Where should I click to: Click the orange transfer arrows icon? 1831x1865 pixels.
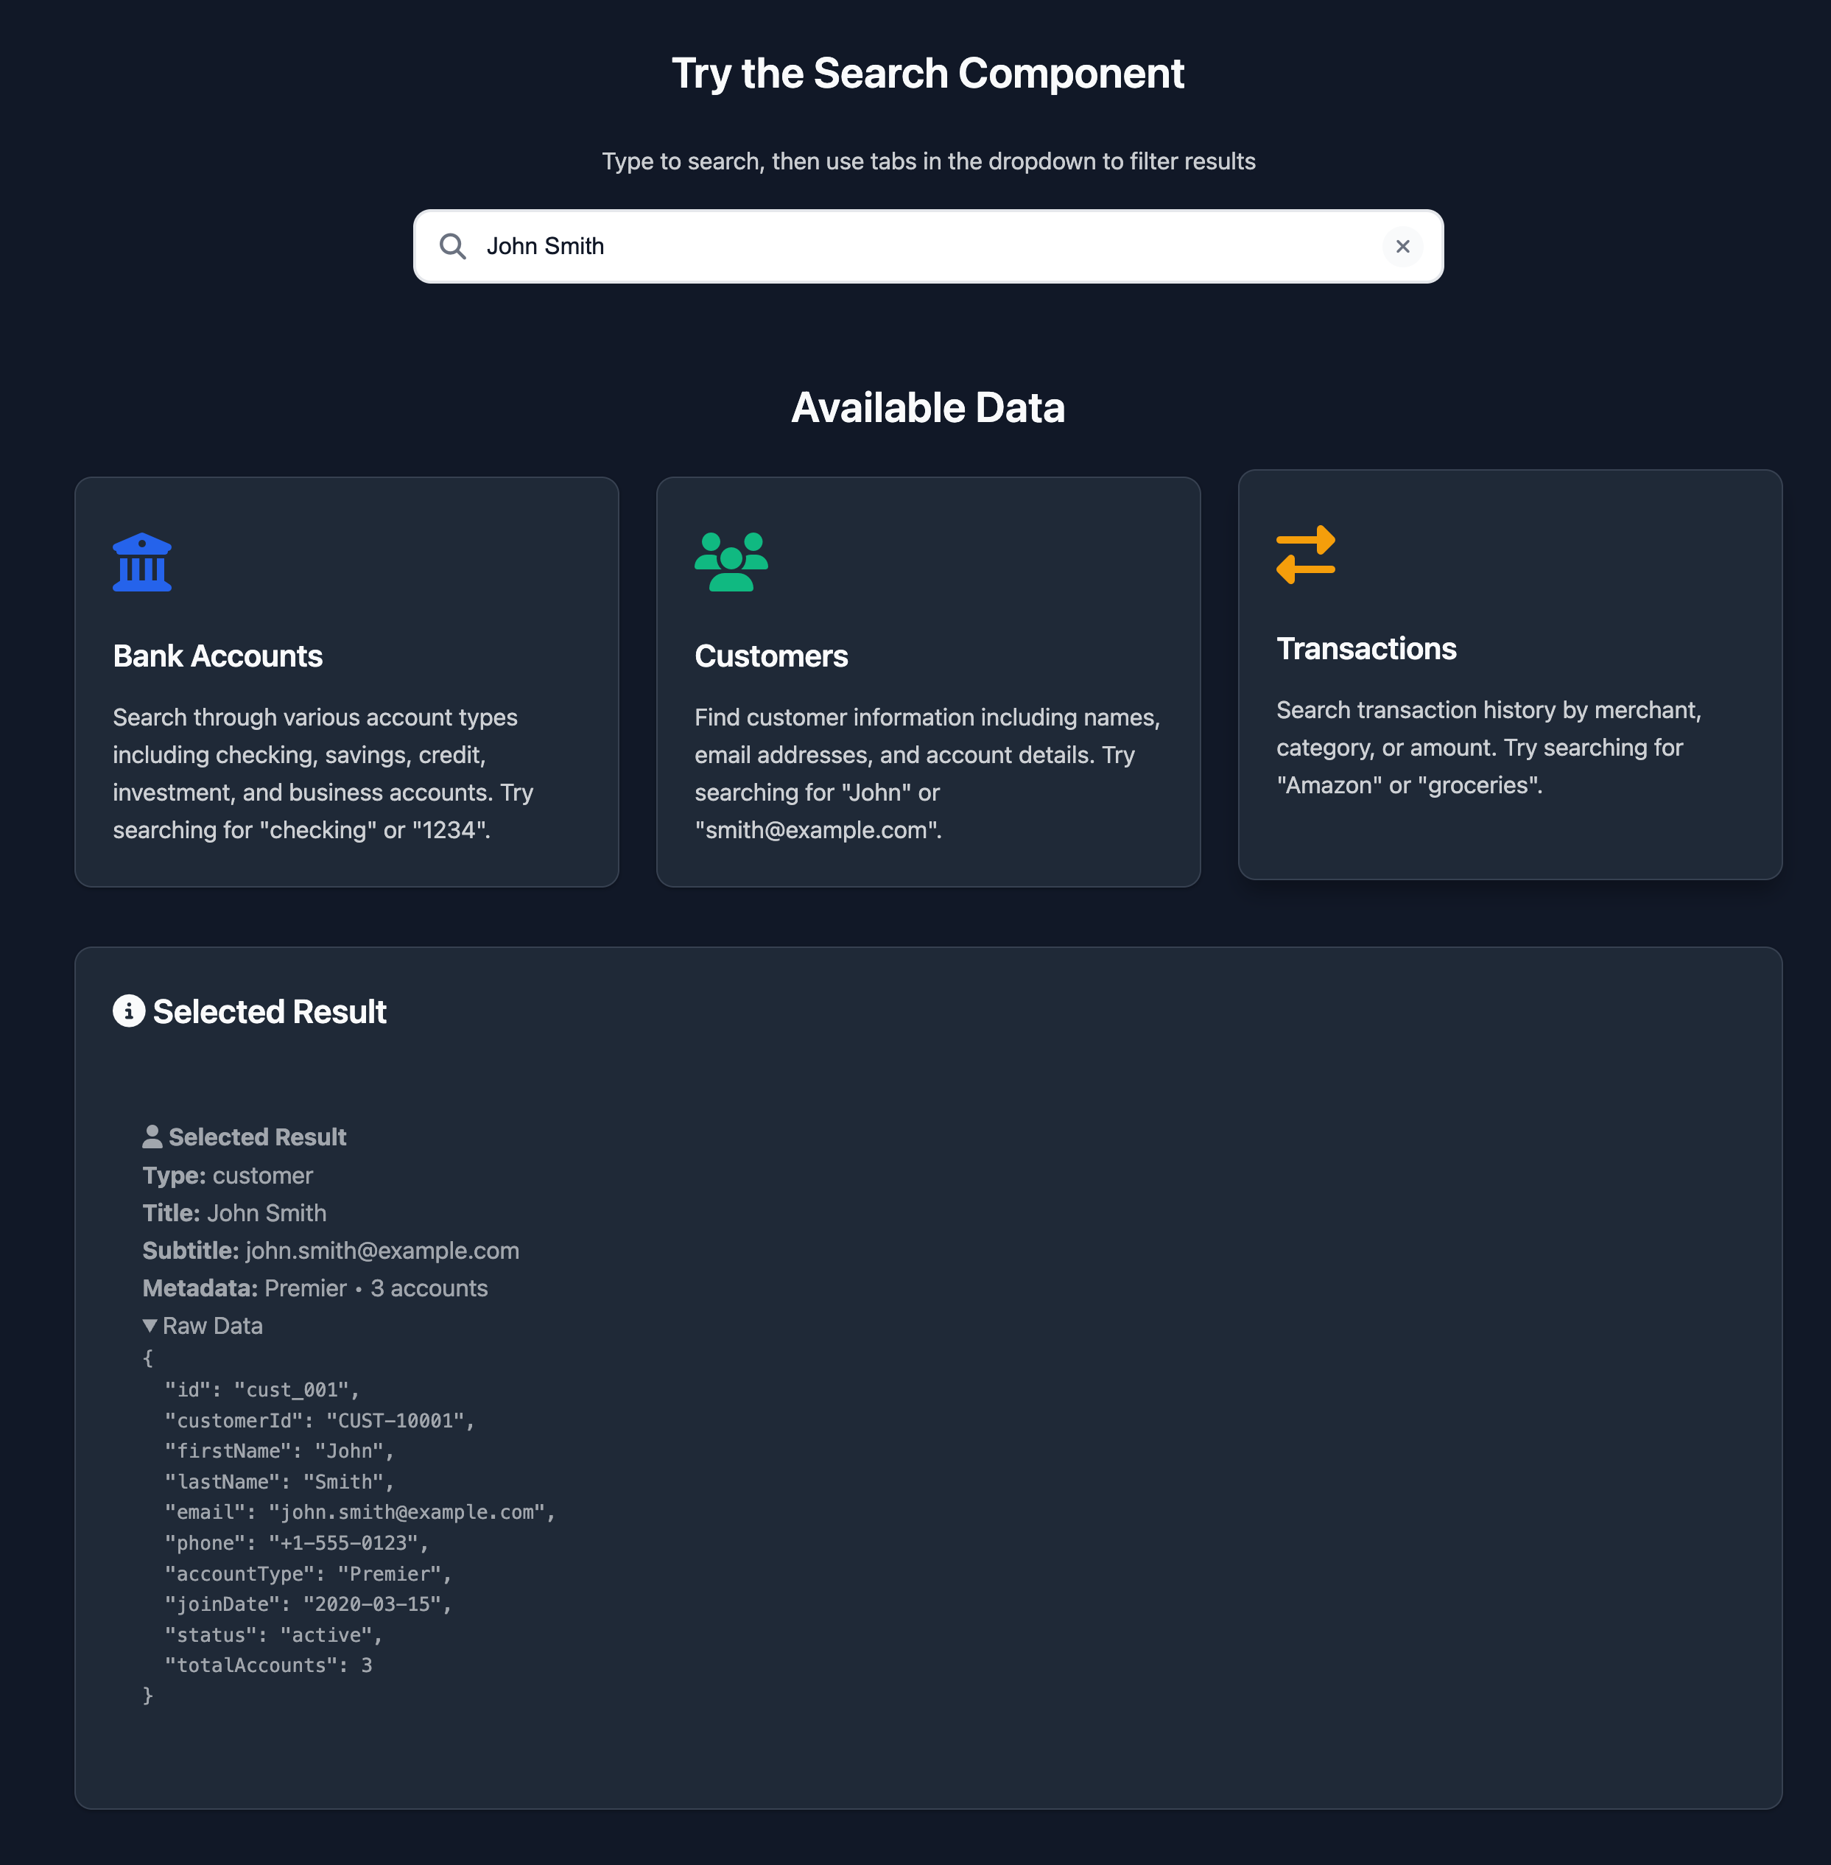click(1305, 554)
